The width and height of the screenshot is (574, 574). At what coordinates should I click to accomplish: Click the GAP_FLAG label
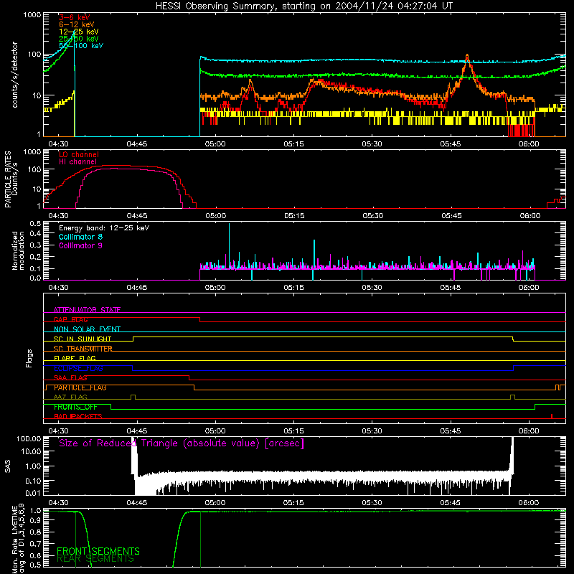click(70, 319)
